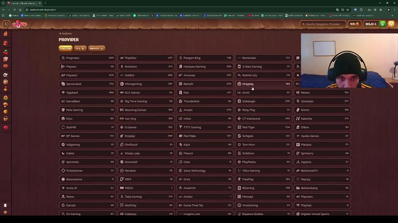The height and width of the screenshot is (223, 398).
Task: Bookmark page with browser star icon
Action: tap(348, 10)
